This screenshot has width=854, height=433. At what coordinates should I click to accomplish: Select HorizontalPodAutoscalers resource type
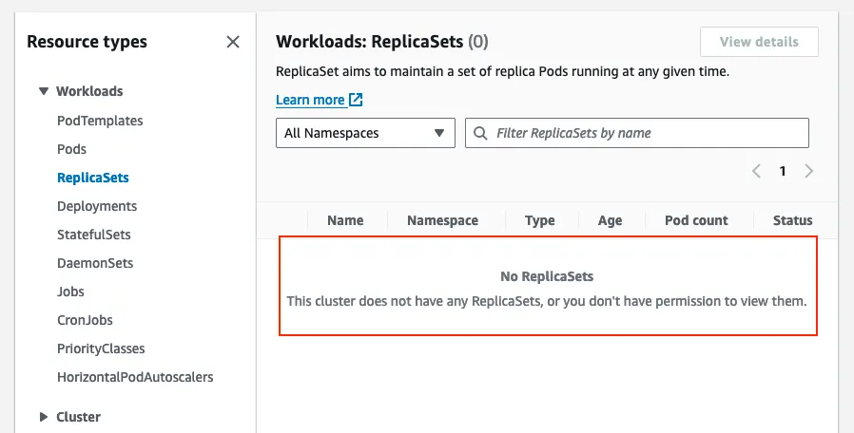coord(135,377)
